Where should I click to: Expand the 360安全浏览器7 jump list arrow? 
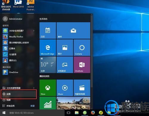click(34, 31)
